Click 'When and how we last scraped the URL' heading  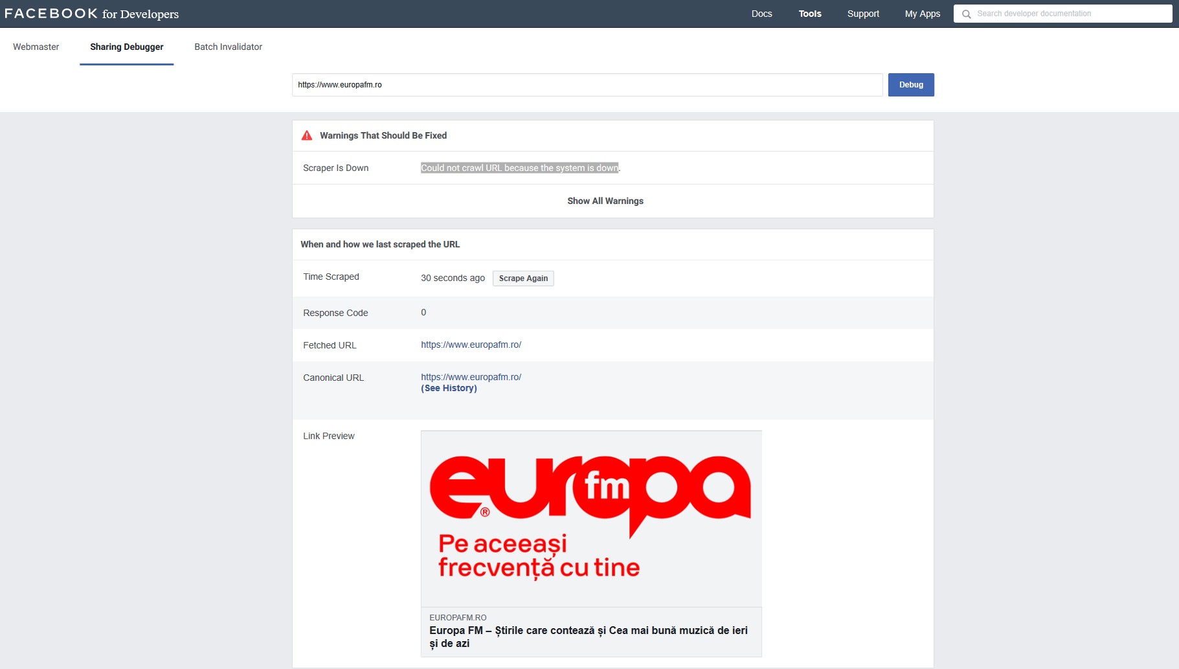click(380, 244)
